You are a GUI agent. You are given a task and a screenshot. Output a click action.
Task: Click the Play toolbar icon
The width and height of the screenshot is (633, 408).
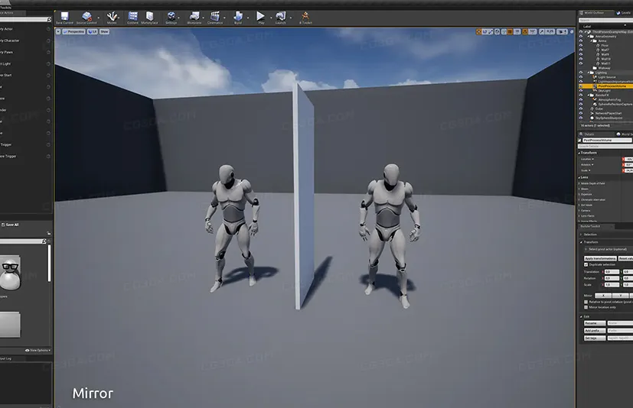pos(261,18)
